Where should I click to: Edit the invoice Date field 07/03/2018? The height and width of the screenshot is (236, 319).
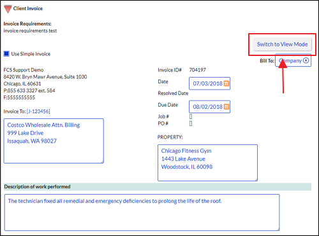(209, 83)
